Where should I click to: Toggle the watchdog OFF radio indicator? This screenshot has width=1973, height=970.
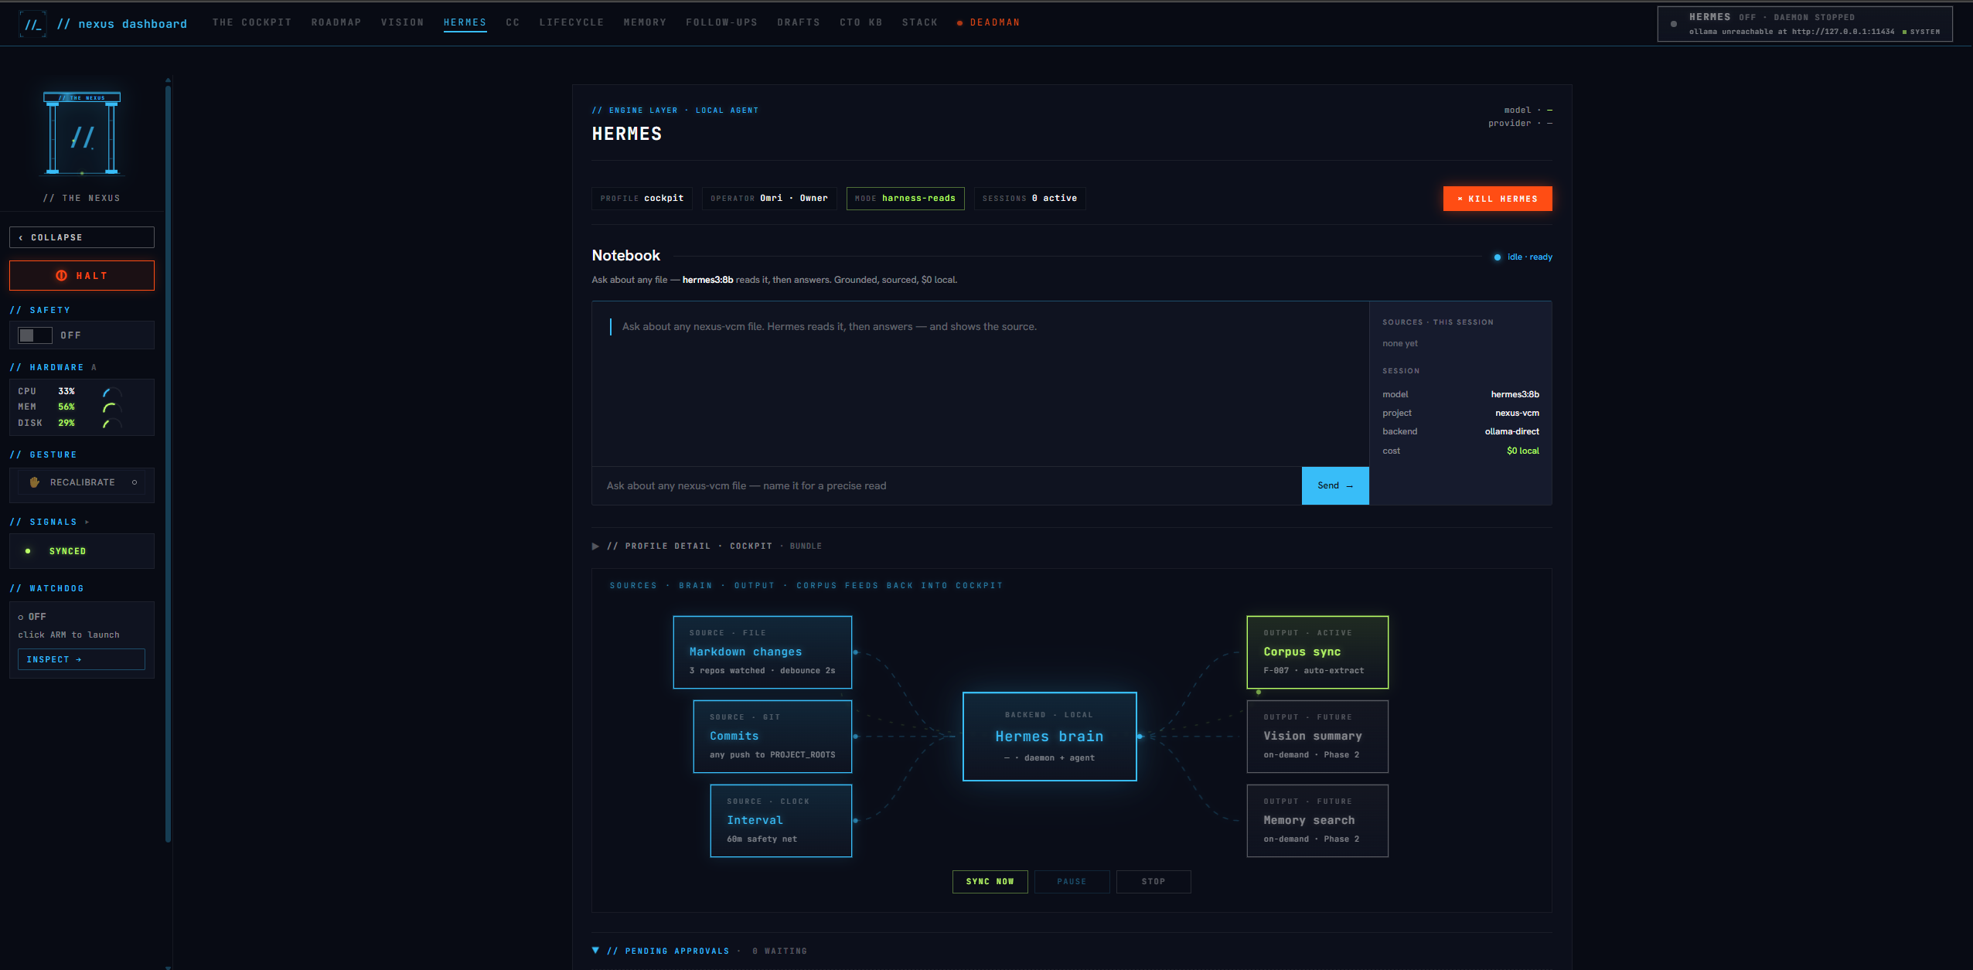tap(21, 618)
